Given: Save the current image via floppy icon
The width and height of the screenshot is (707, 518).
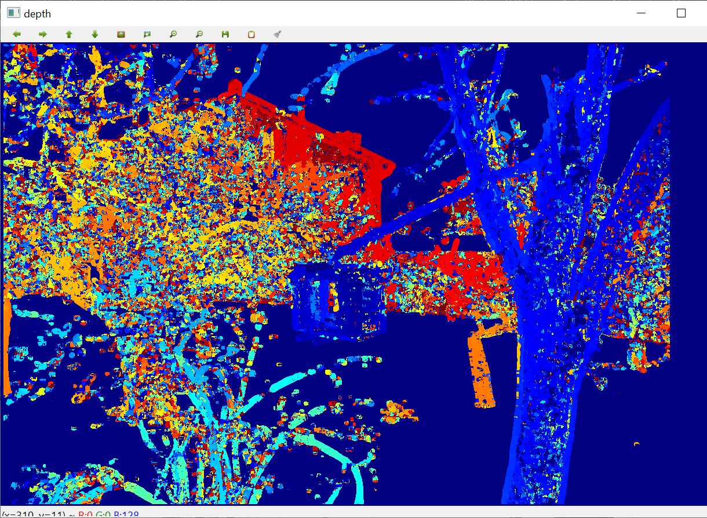Looking at the screenshot, I should (225, 34).
